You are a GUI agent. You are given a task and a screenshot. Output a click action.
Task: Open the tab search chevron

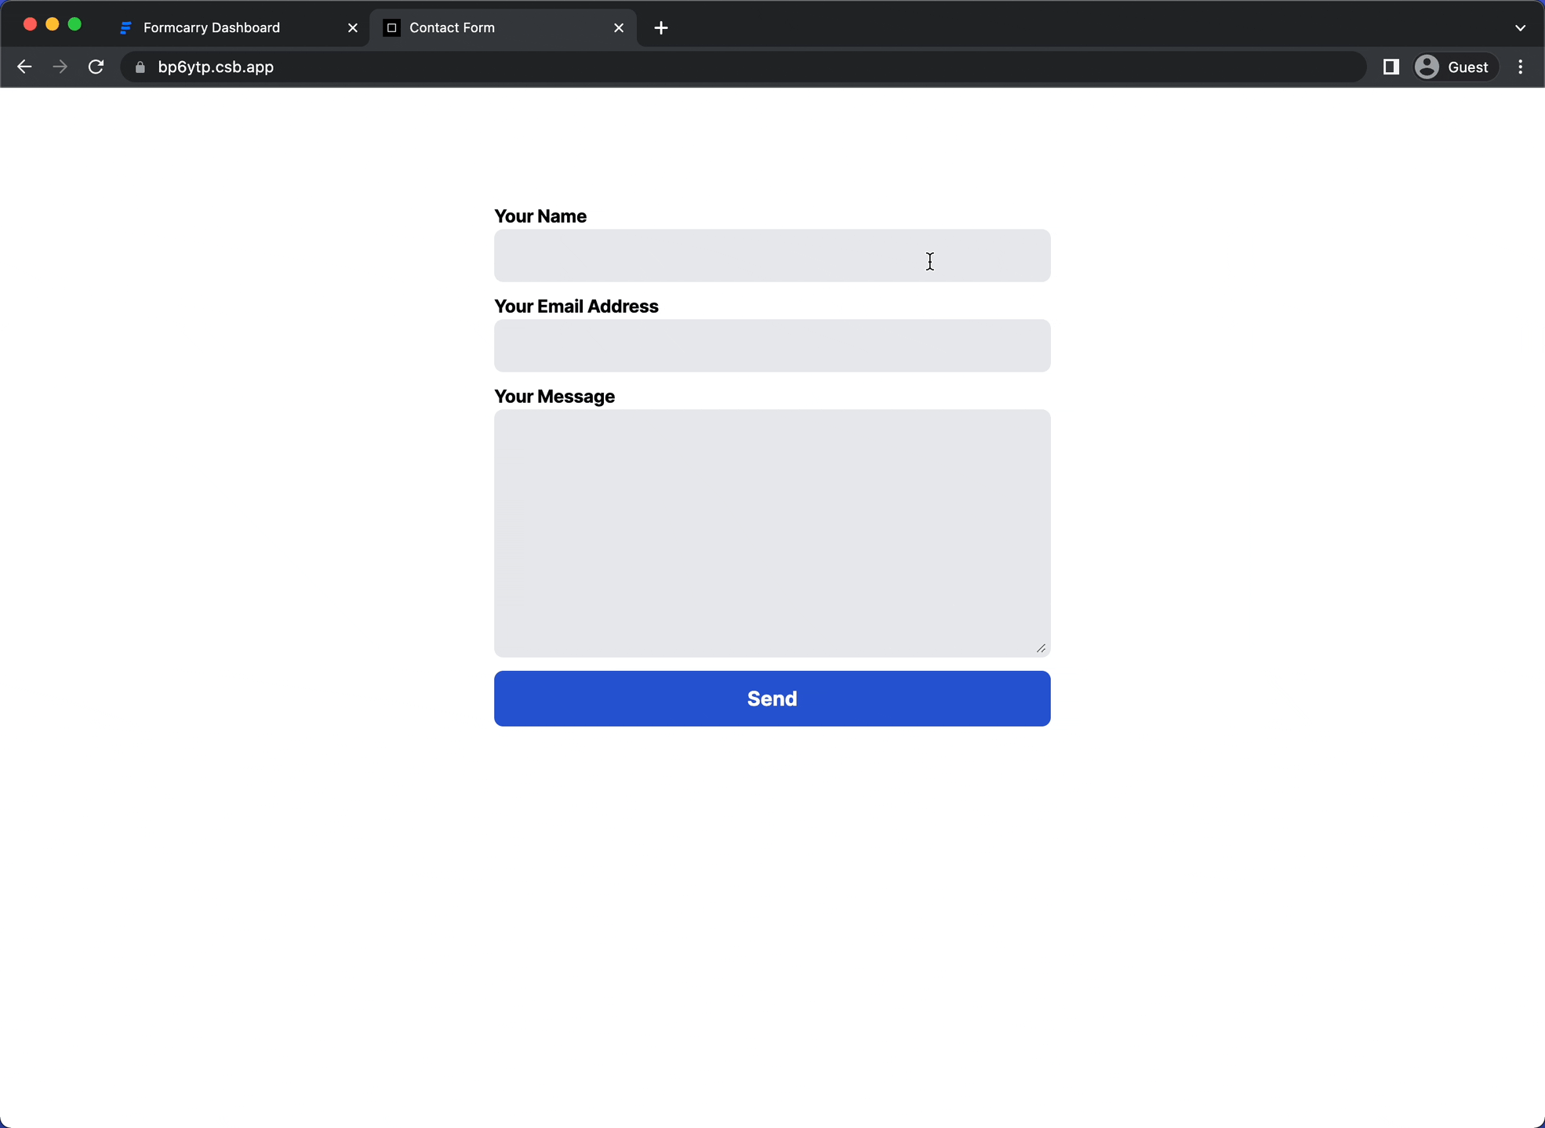(1520, 27)
